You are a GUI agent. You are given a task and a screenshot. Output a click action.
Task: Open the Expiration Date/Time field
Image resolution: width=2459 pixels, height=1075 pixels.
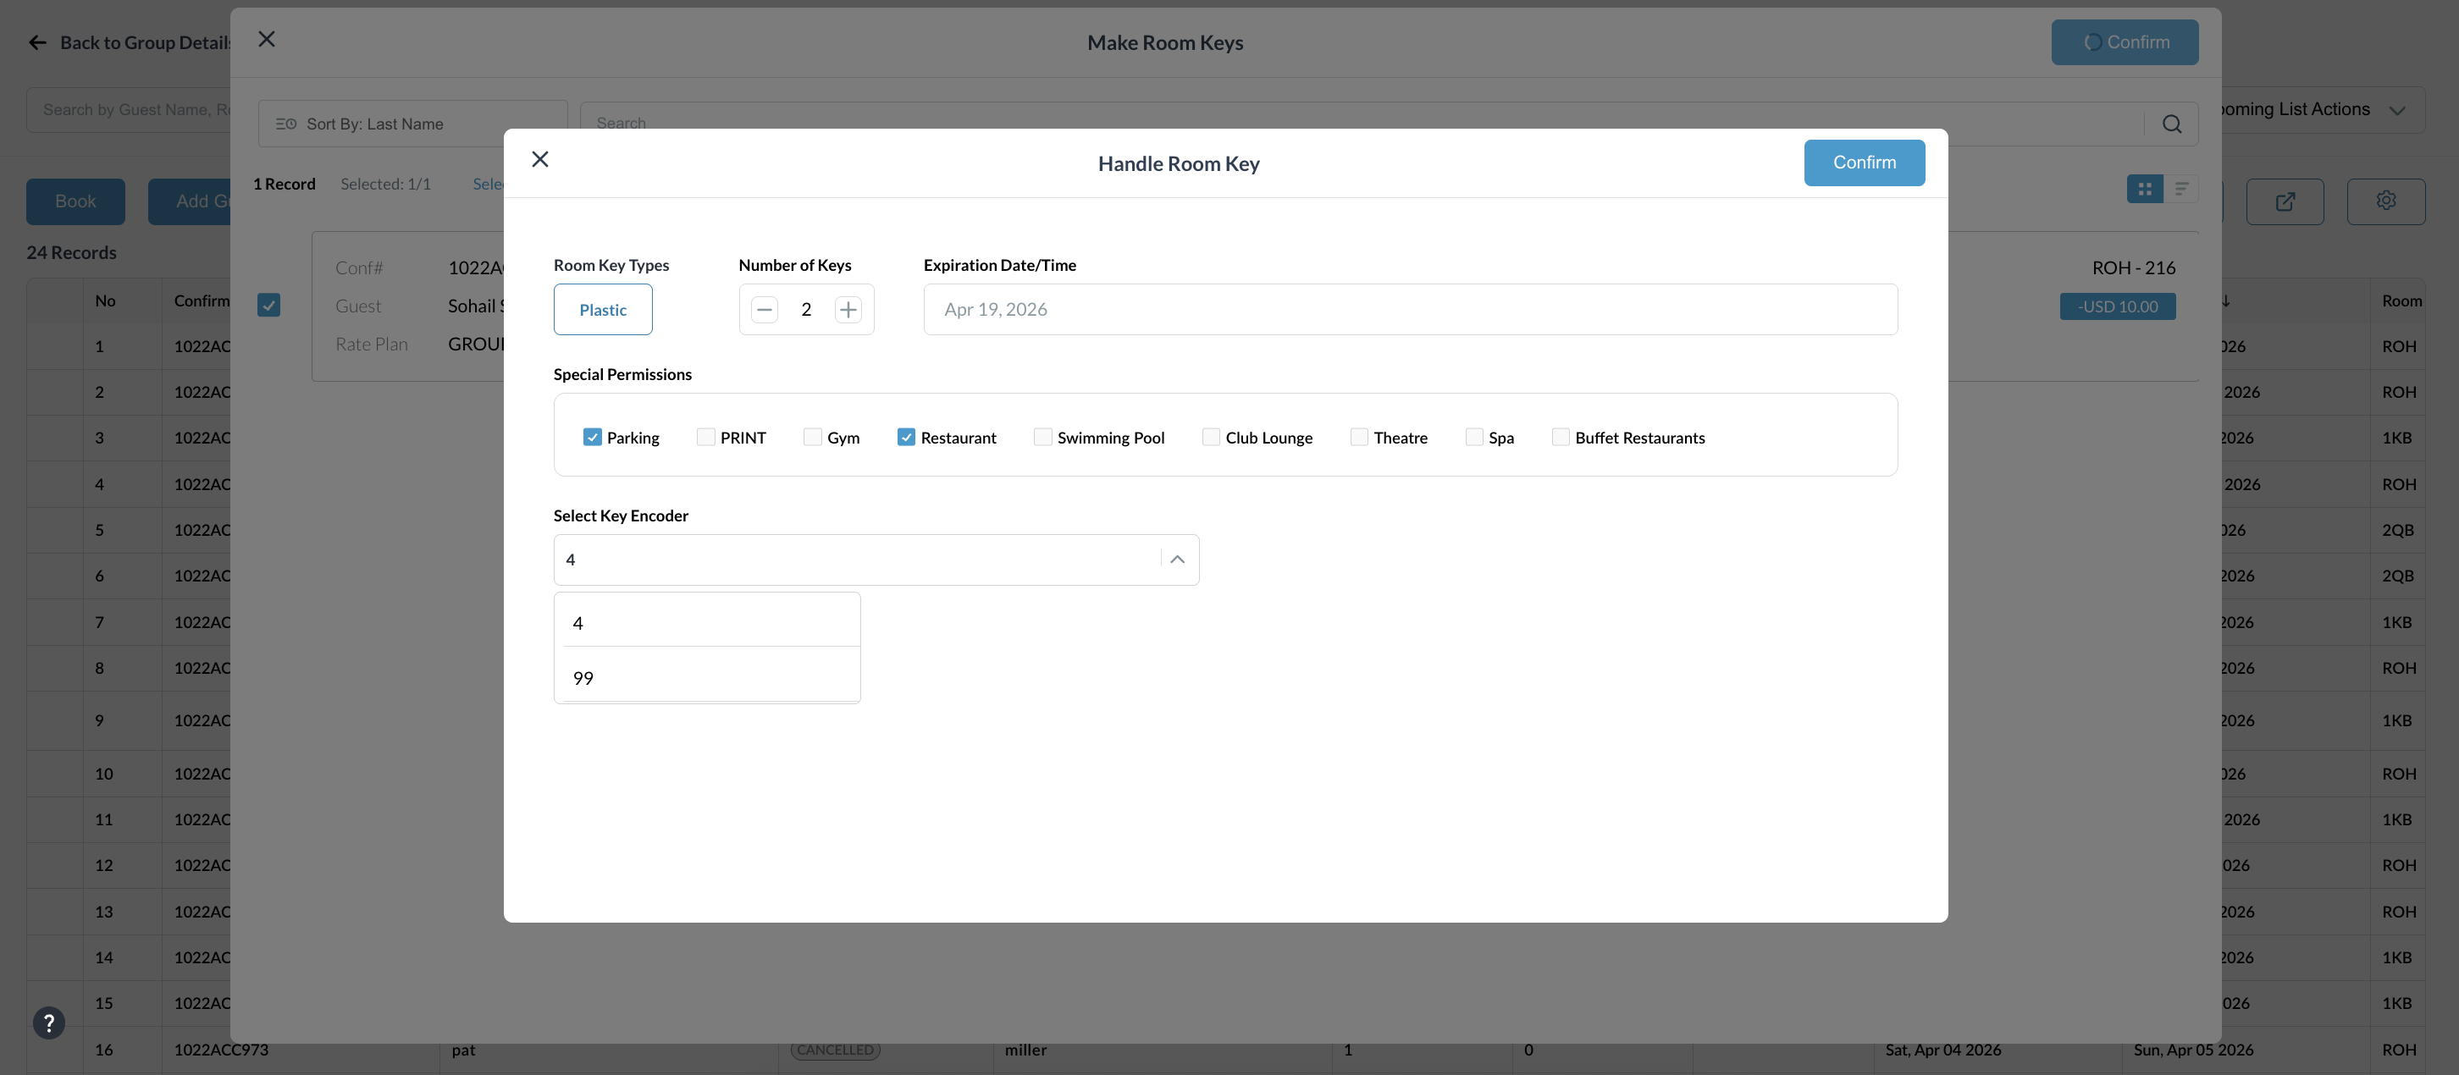tap(1410, 309)
